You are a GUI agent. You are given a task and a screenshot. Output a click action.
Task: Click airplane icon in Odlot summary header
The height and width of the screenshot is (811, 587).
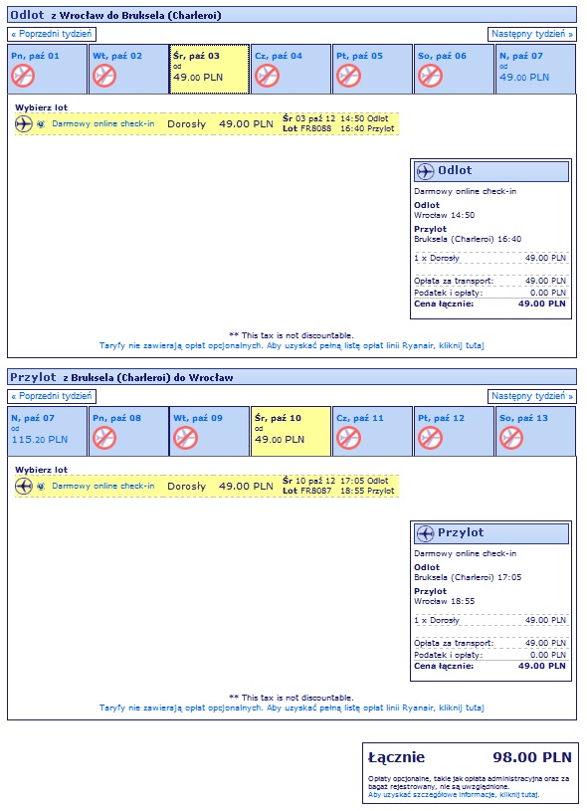pyautogui.click(x=425, y=171)
